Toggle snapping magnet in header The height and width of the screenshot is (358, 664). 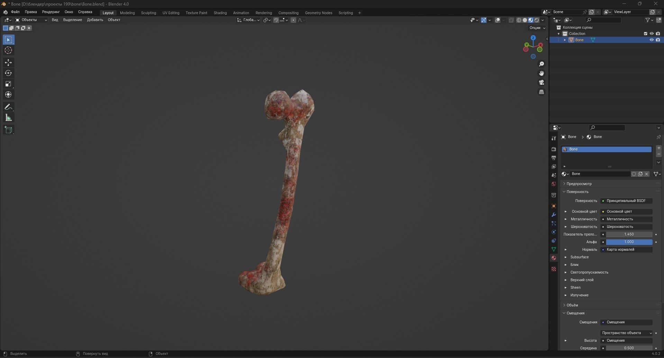(x=276, y=20)
